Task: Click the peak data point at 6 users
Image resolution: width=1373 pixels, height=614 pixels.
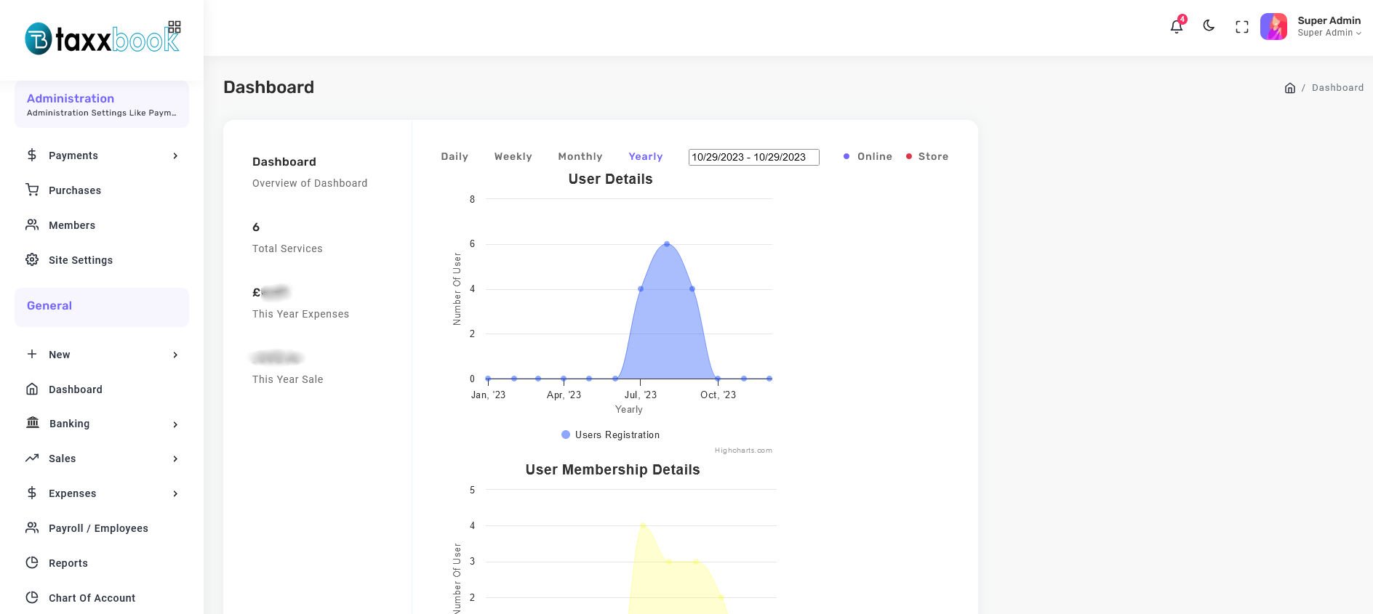Action: [667, 244]
